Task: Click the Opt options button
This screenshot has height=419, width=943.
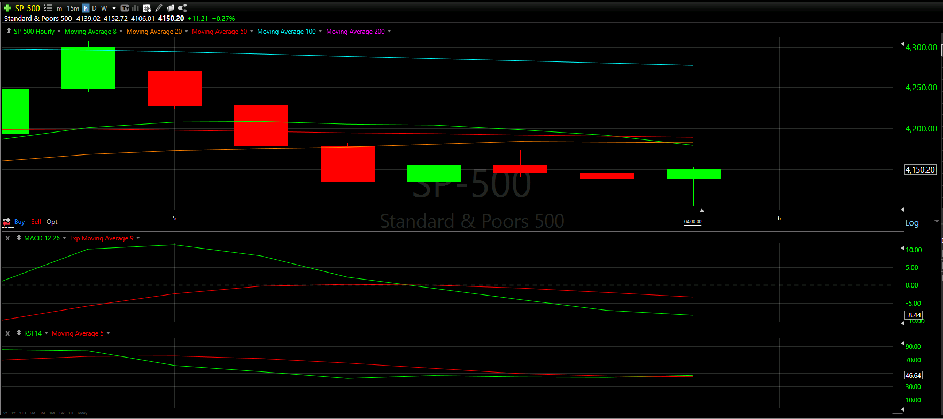Action: tap(52, 221)
